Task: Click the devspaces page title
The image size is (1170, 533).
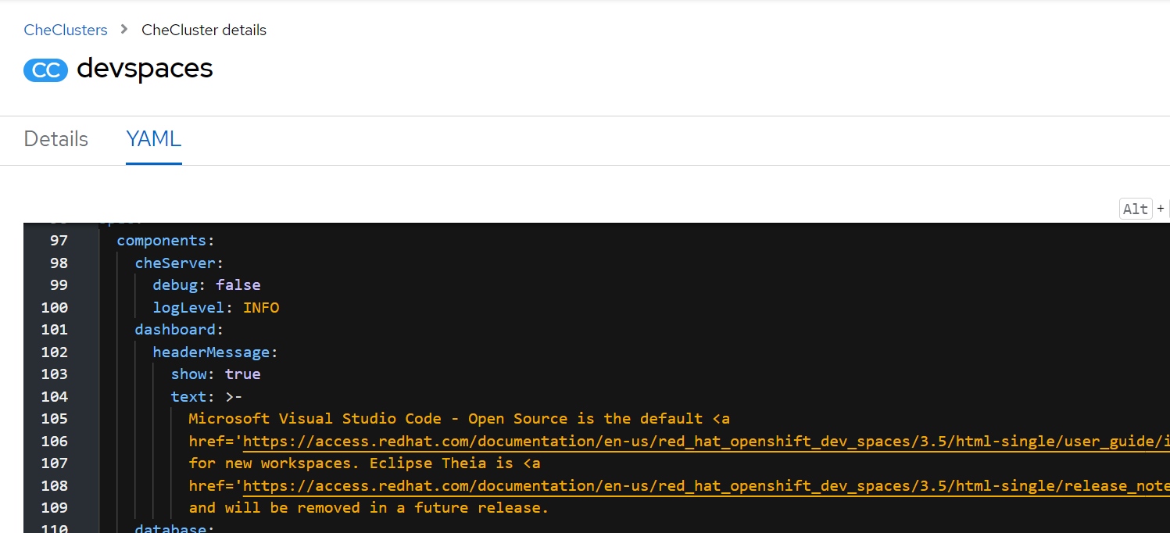Action: tap(145, 69)
